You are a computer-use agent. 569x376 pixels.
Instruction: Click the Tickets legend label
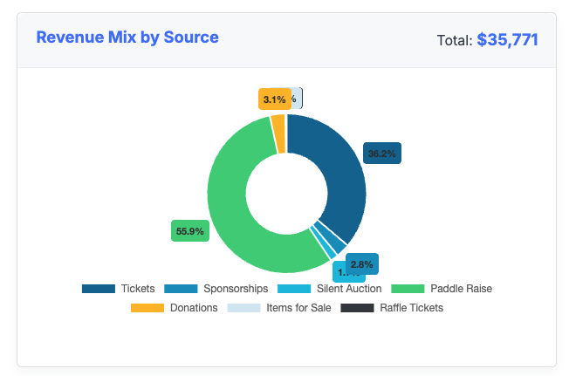click(138, 289)
